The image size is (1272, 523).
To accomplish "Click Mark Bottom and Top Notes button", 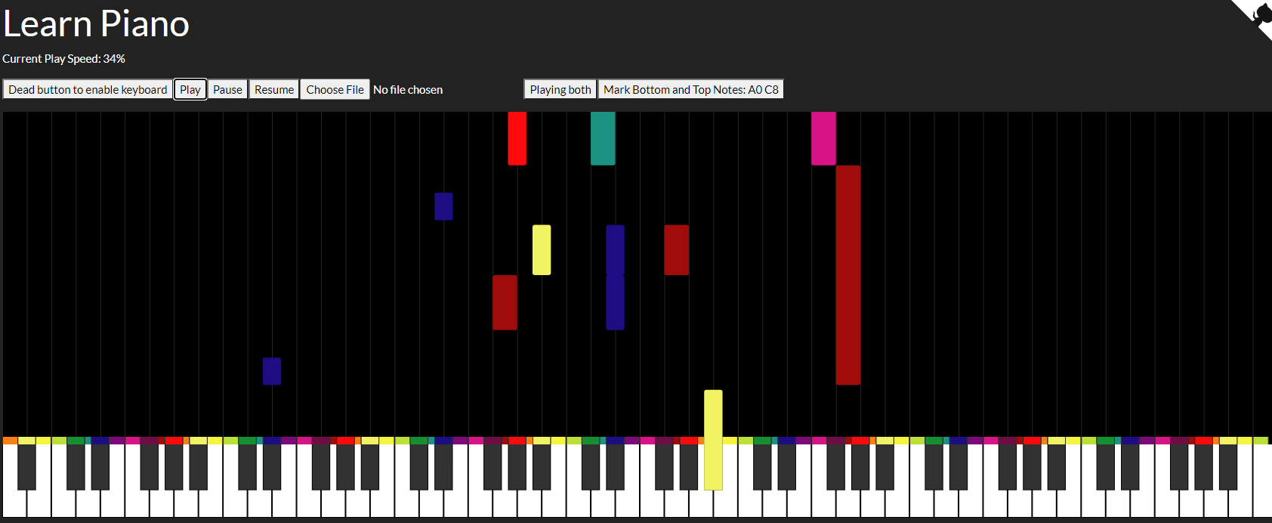I will (x=691, y=89).
